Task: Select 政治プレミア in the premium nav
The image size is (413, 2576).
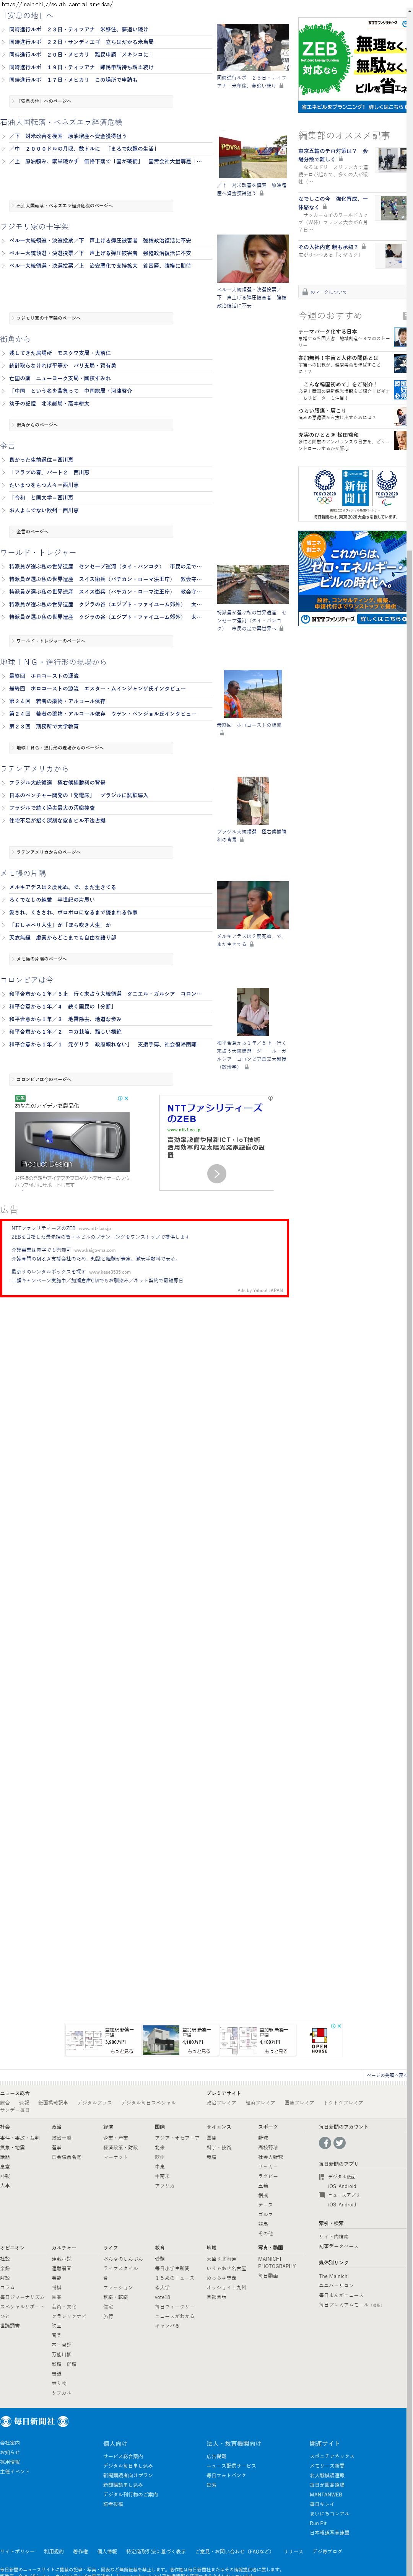Action: (222, 2103)
